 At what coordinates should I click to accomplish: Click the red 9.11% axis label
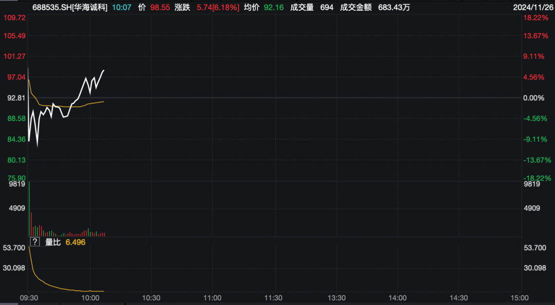point(534,56)
